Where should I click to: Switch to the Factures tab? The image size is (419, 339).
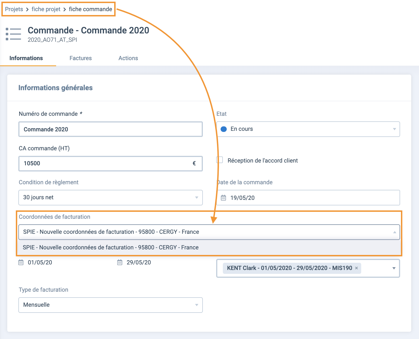[81, 58]
